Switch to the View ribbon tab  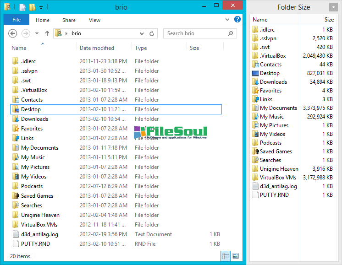pyautogui.click(x=94, y=20)
